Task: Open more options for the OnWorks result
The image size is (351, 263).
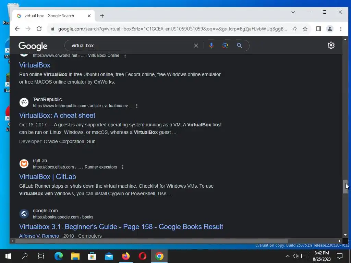Action: (125, 56)
